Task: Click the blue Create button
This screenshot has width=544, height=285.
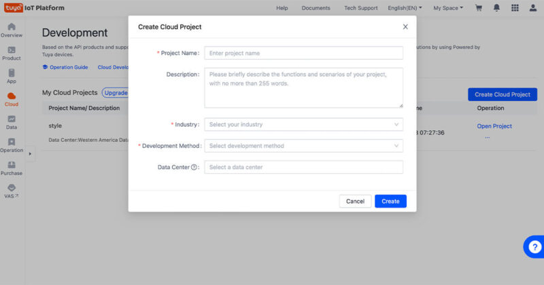Action: pos(390,202)
